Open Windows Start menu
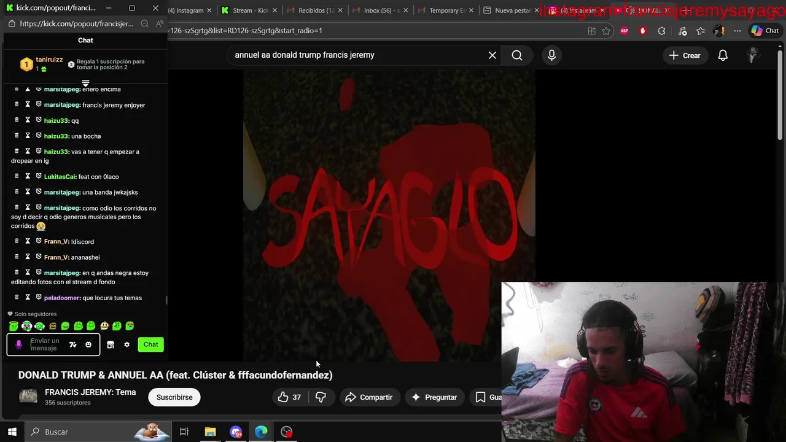 click(x=12, y=432)
